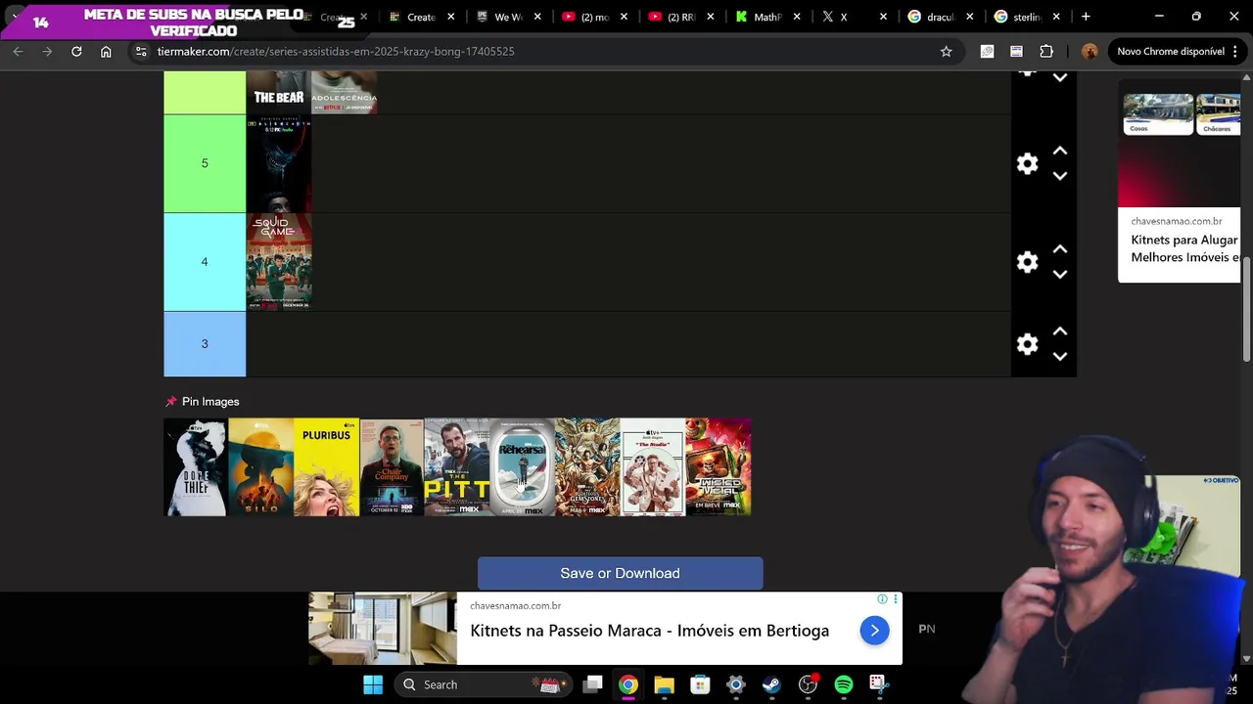1253x704 pixels.
Task: Click the Casas image in sidebar ad
Action: coord(1158,113)
